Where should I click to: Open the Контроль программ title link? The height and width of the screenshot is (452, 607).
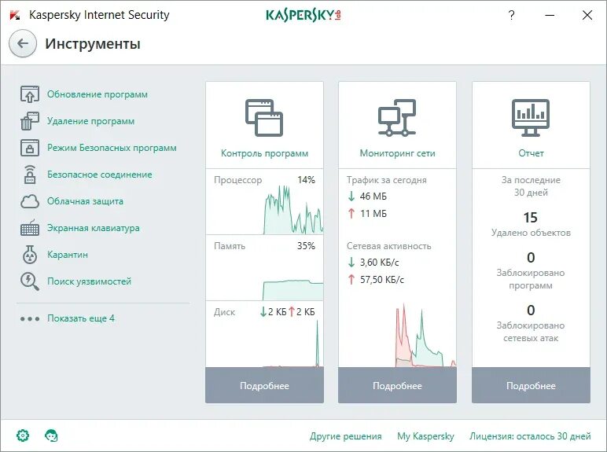pos(264,153)
